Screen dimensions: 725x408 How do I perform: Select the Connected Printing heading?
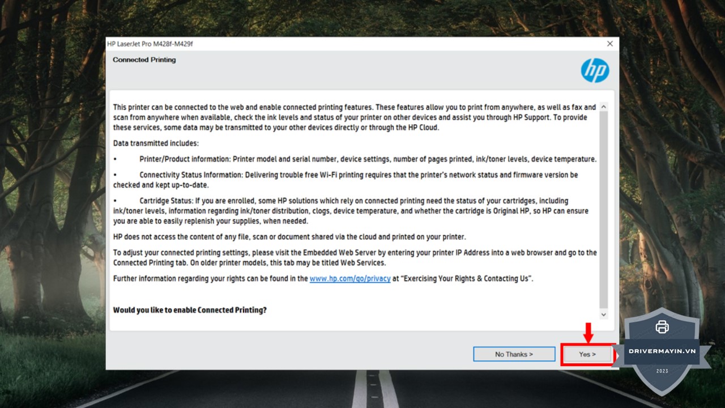coord(144,59)
